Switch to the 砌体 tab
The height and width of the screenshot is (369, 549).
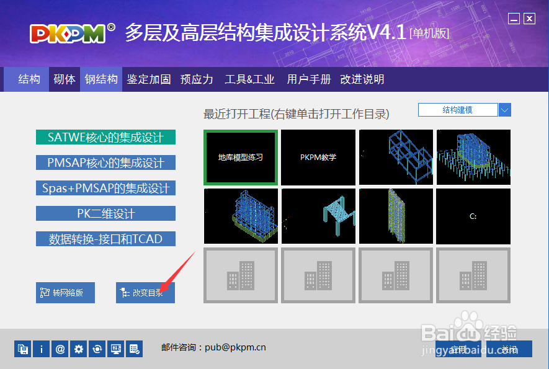(x=65, y=79)
